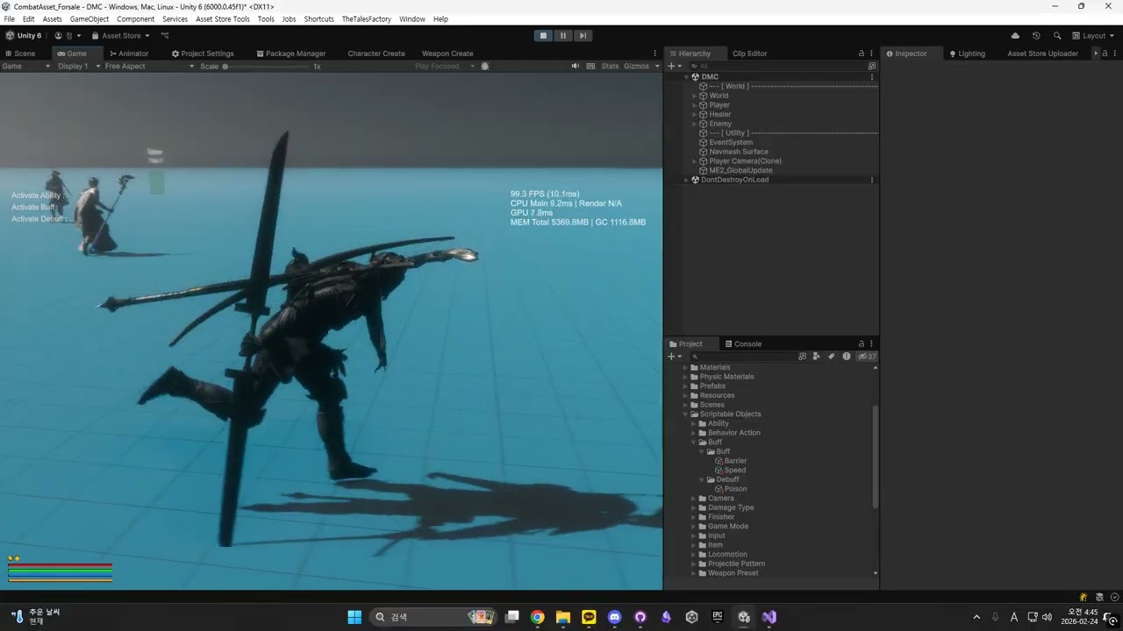Switch to the Weapon Create tab
Image resolution: width=1123 pixels, height=631 pixels.
pyautogui.click(x=447, y=53)
